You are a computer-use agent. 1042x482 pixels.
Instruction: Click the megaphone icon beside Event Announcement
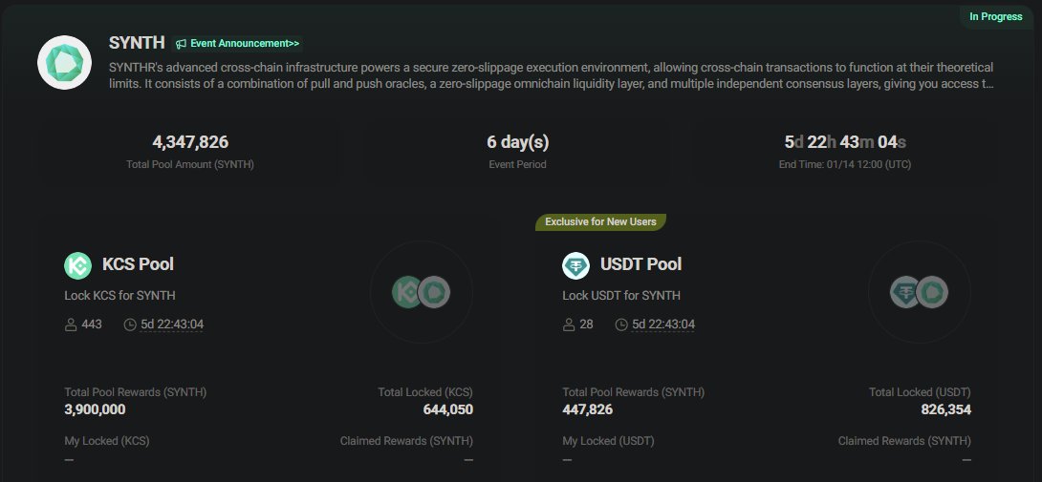pyautogui.click(x=181, y=44)
